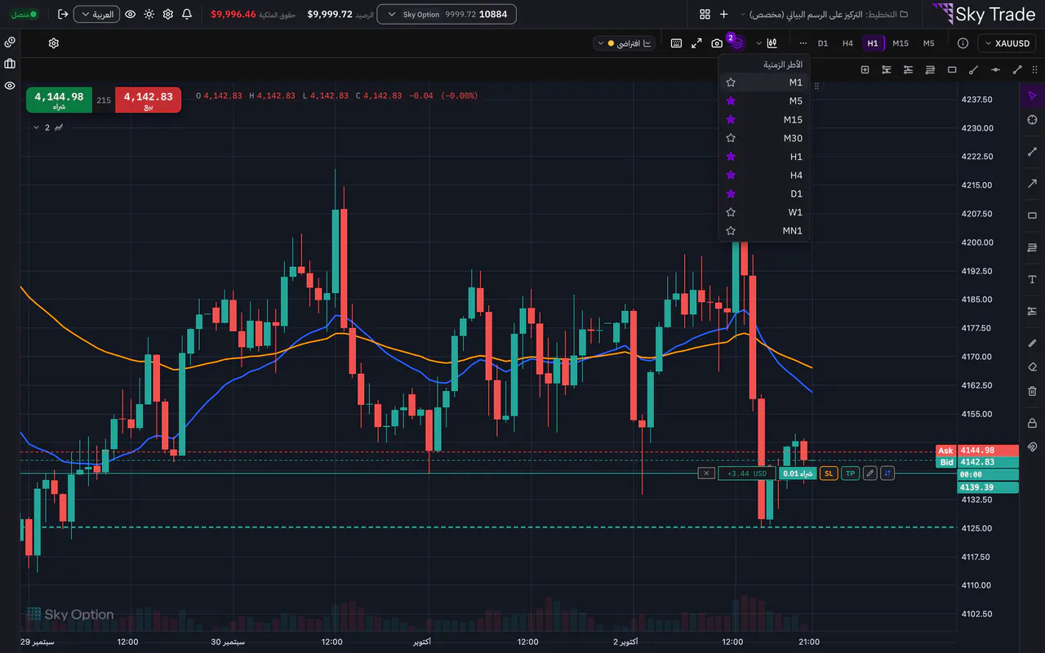Close the open position with the X icon

(706, 473)
